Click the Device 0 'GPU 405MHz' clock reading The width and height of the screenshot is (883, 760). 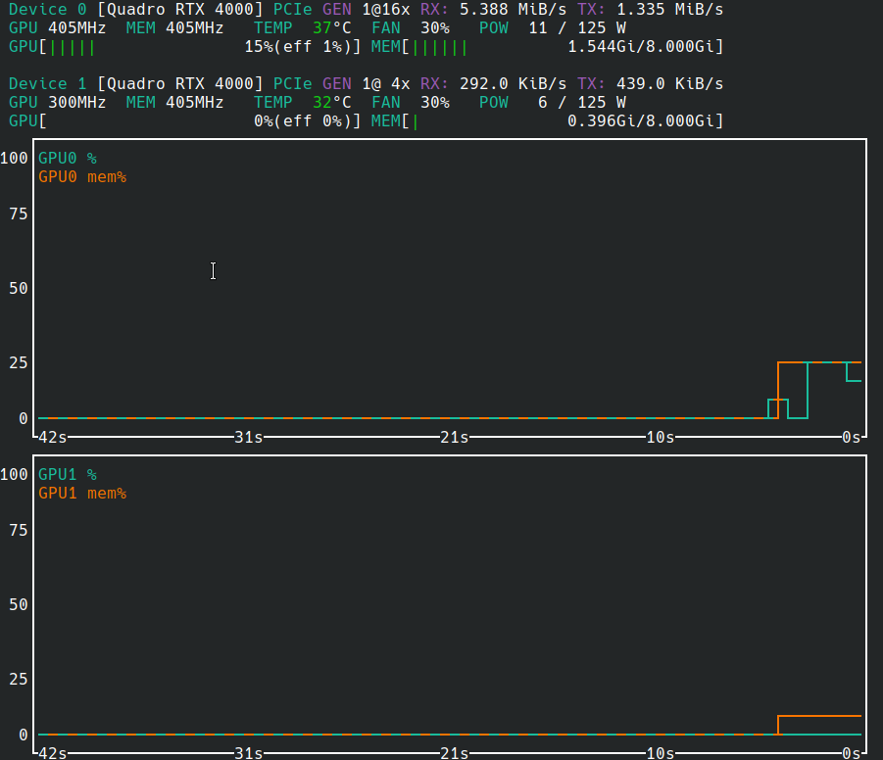[x=57, y=28]
